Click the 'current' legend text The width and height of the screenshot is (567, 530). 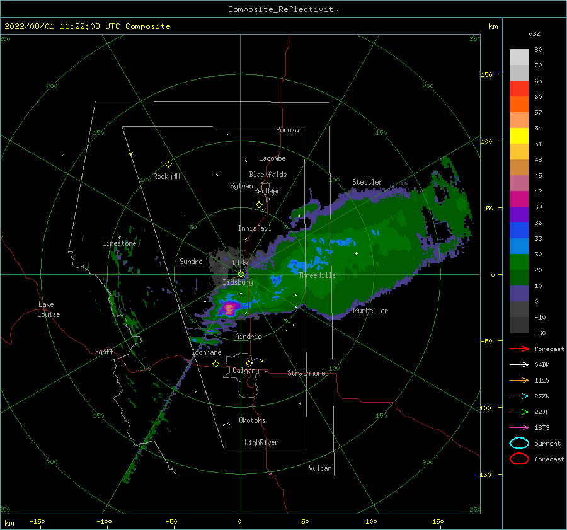(x=547, y=443)
